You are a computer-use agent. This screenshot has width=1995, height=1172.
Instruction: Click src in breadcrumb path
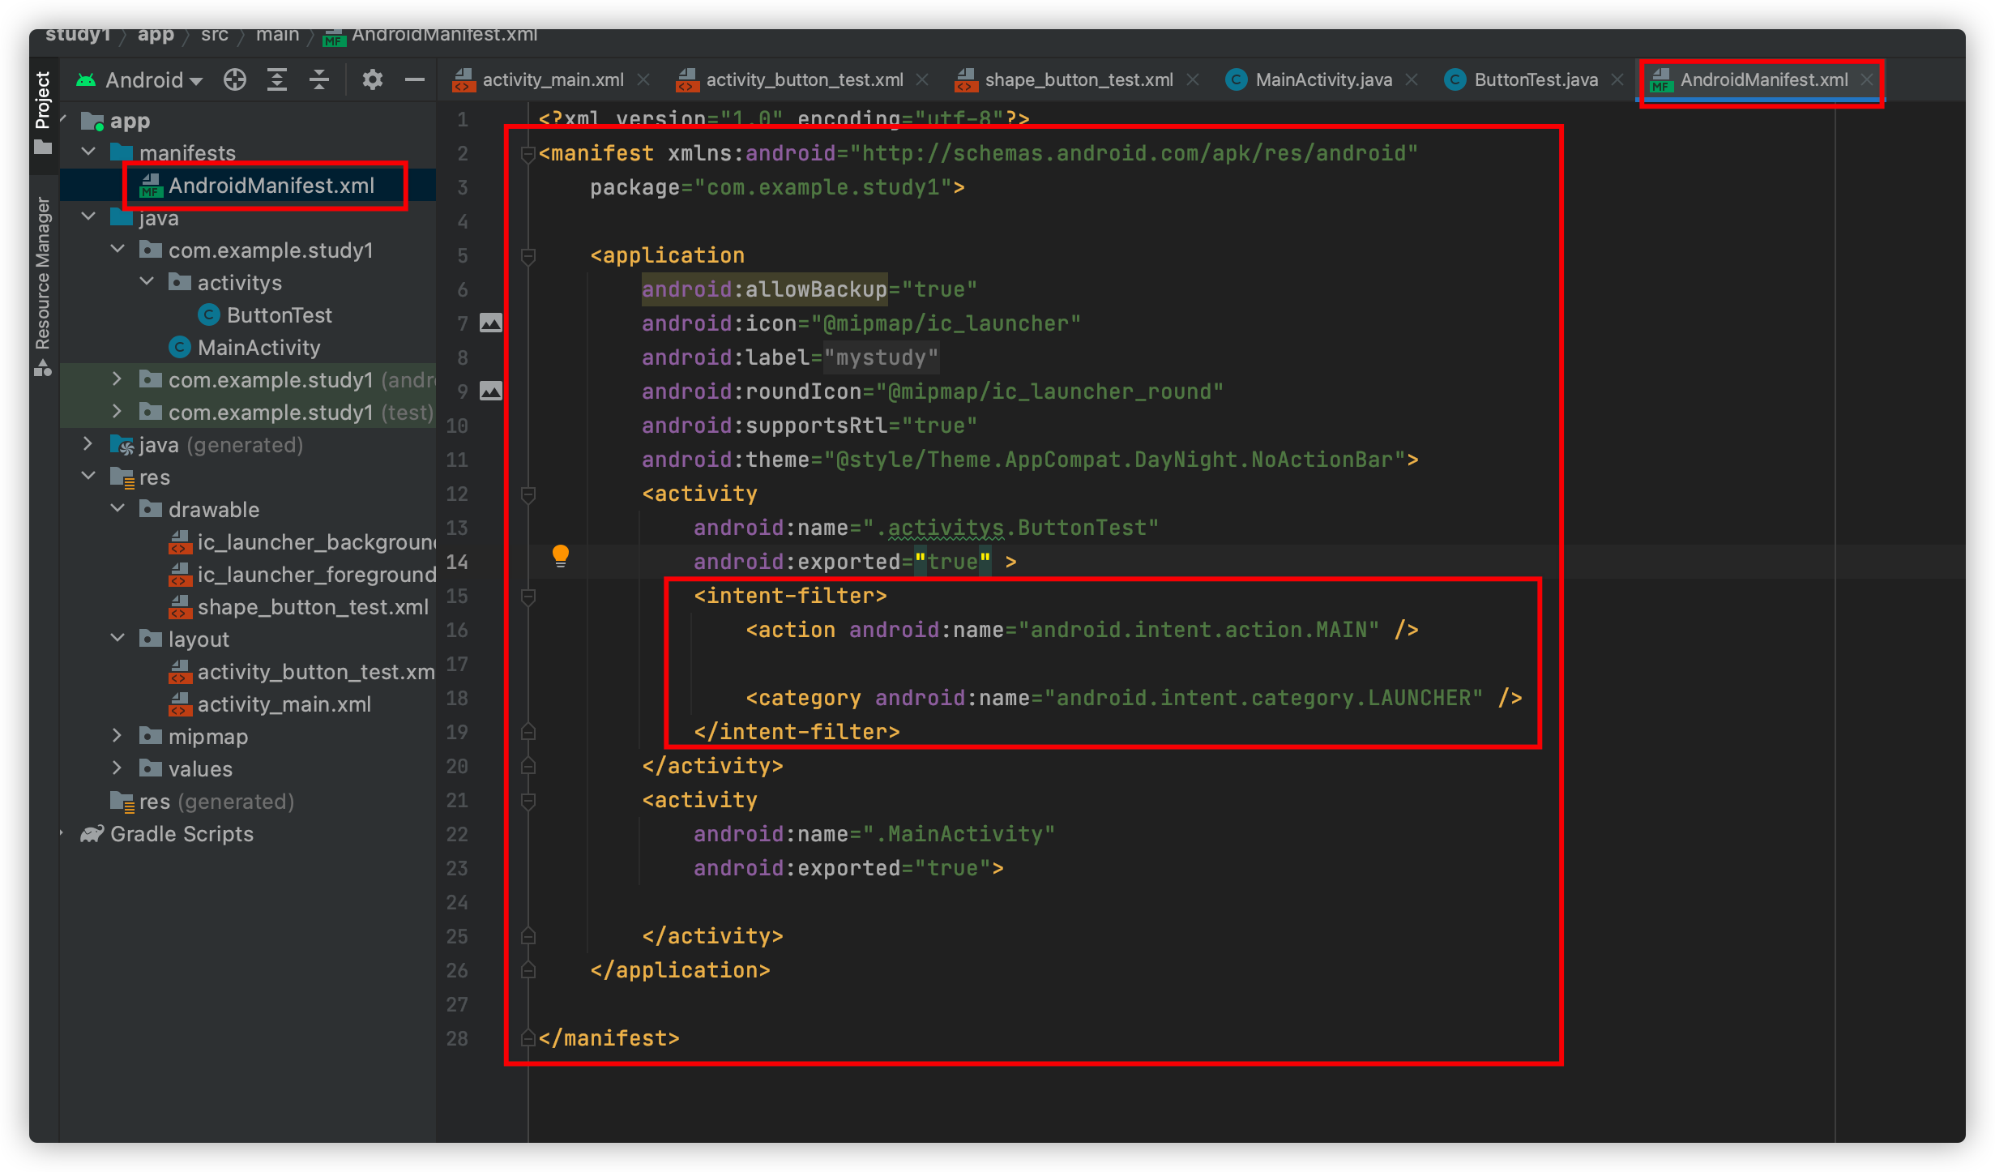(215, 36)
